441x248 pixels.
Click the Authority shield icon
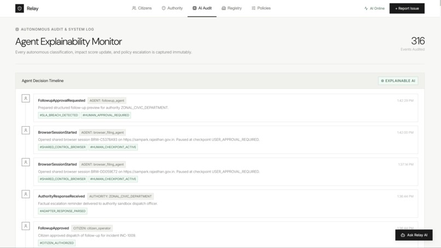[164, 8]
